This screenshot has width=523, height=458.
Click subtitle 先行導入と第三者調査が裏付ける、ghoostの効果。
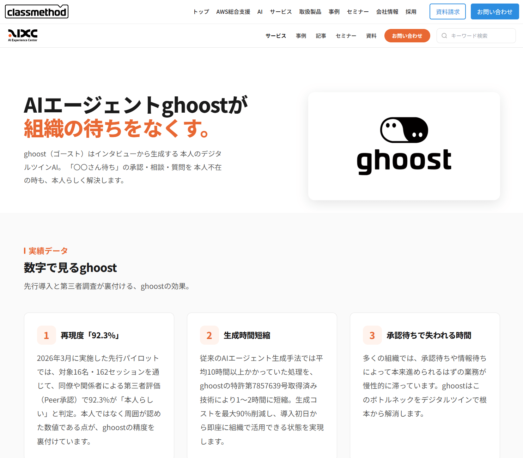pos(107,286)
